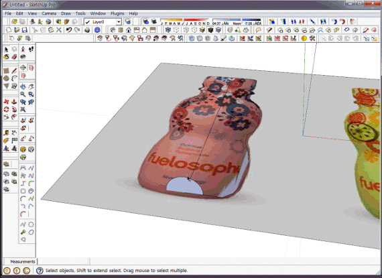Pick the Tape Measure tool

(x=6, y=133)
